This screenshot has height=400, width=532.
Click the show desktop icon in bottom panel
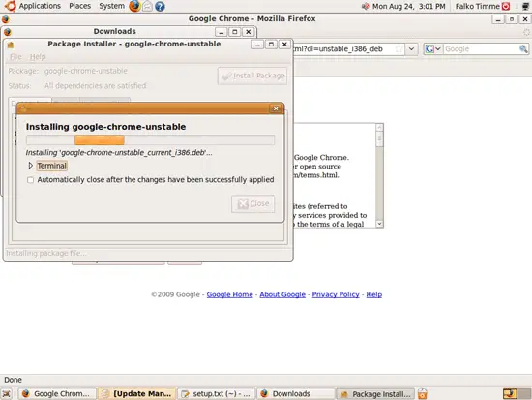(x=7, y=393)
